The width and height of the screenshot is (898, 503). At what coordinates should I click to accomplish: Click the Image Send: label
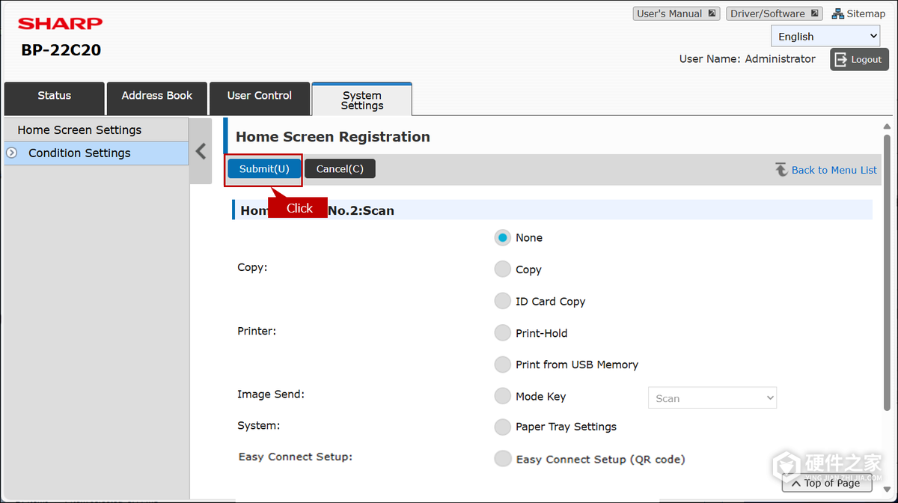coord(271,394)
